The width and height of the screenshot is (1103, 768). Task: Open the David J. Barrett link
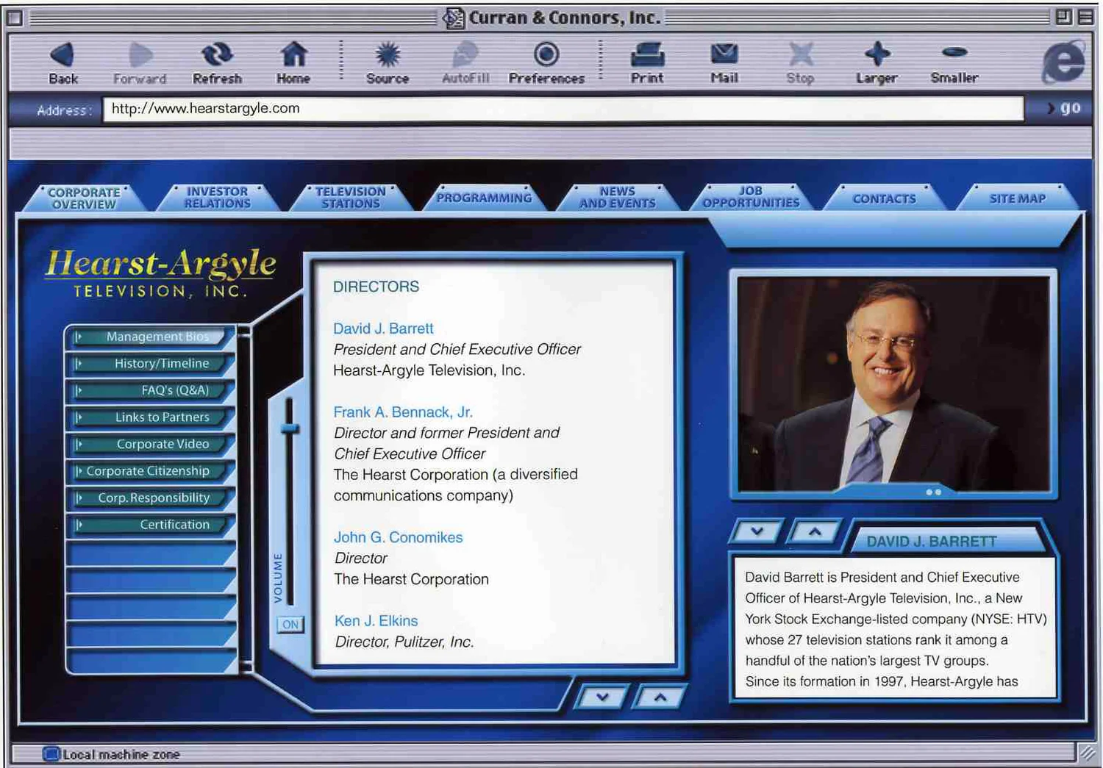click(383, 329)
